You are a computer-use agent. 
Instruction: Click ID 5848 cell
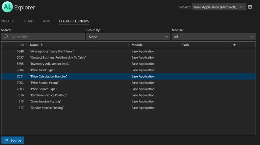tap(20, 51)
